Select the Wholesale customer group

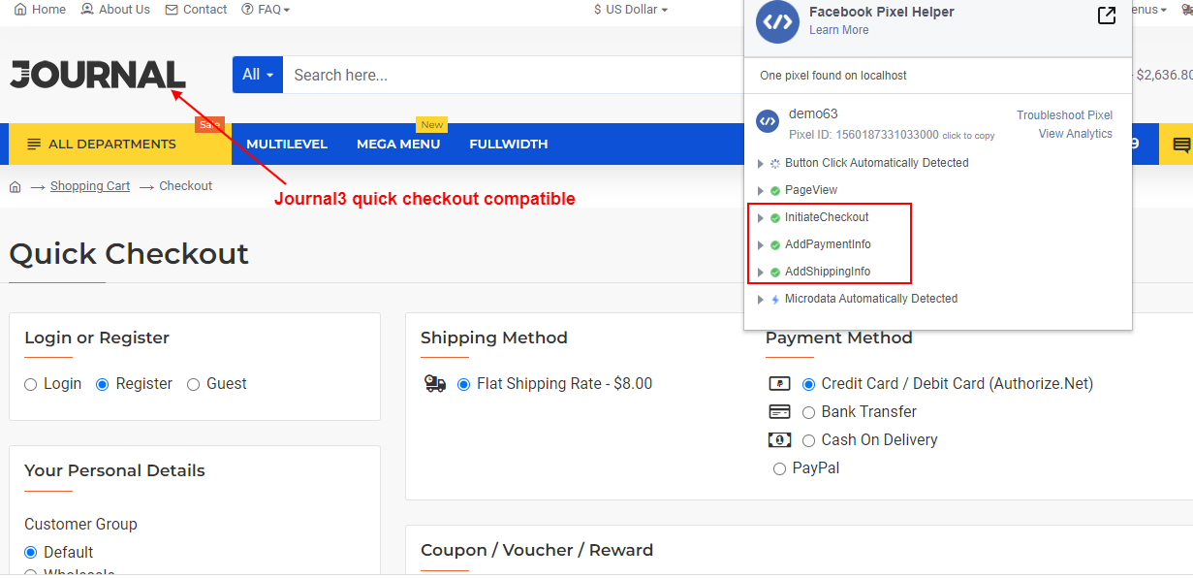click(30, 573)
